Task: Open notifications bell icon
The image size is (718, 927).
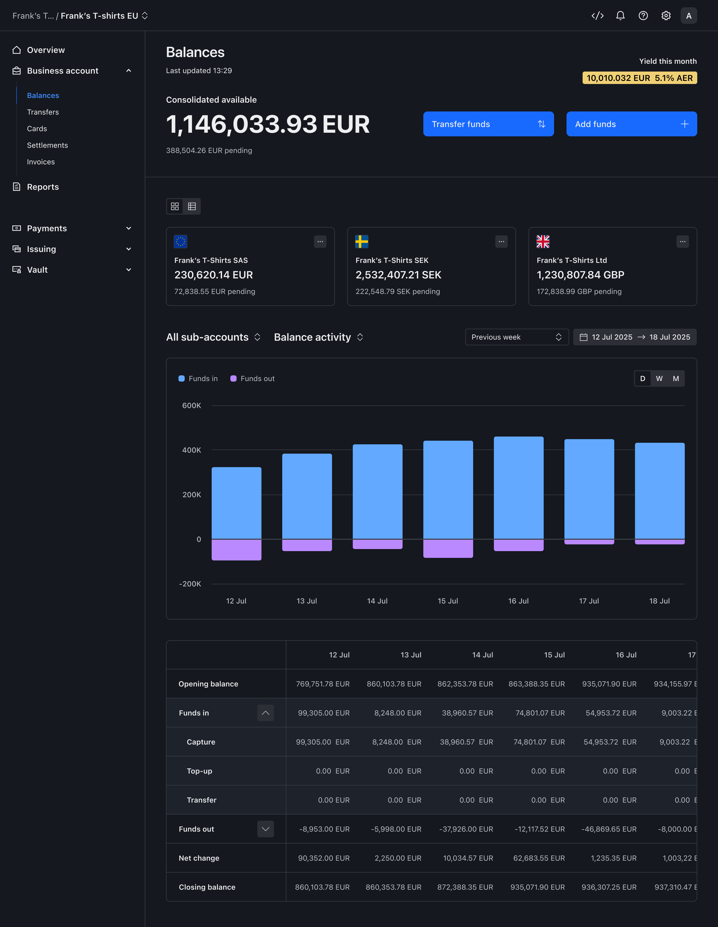Action: coord(620,16)
